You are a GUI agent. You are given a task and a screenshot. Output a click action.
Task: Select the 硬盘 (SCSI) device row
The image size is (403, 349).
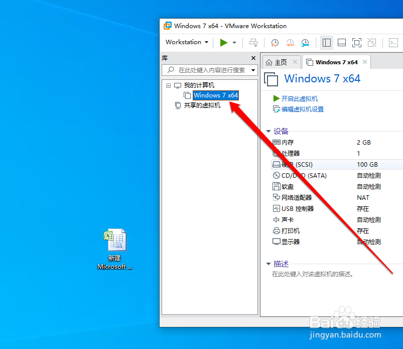[x=337, y=165]
